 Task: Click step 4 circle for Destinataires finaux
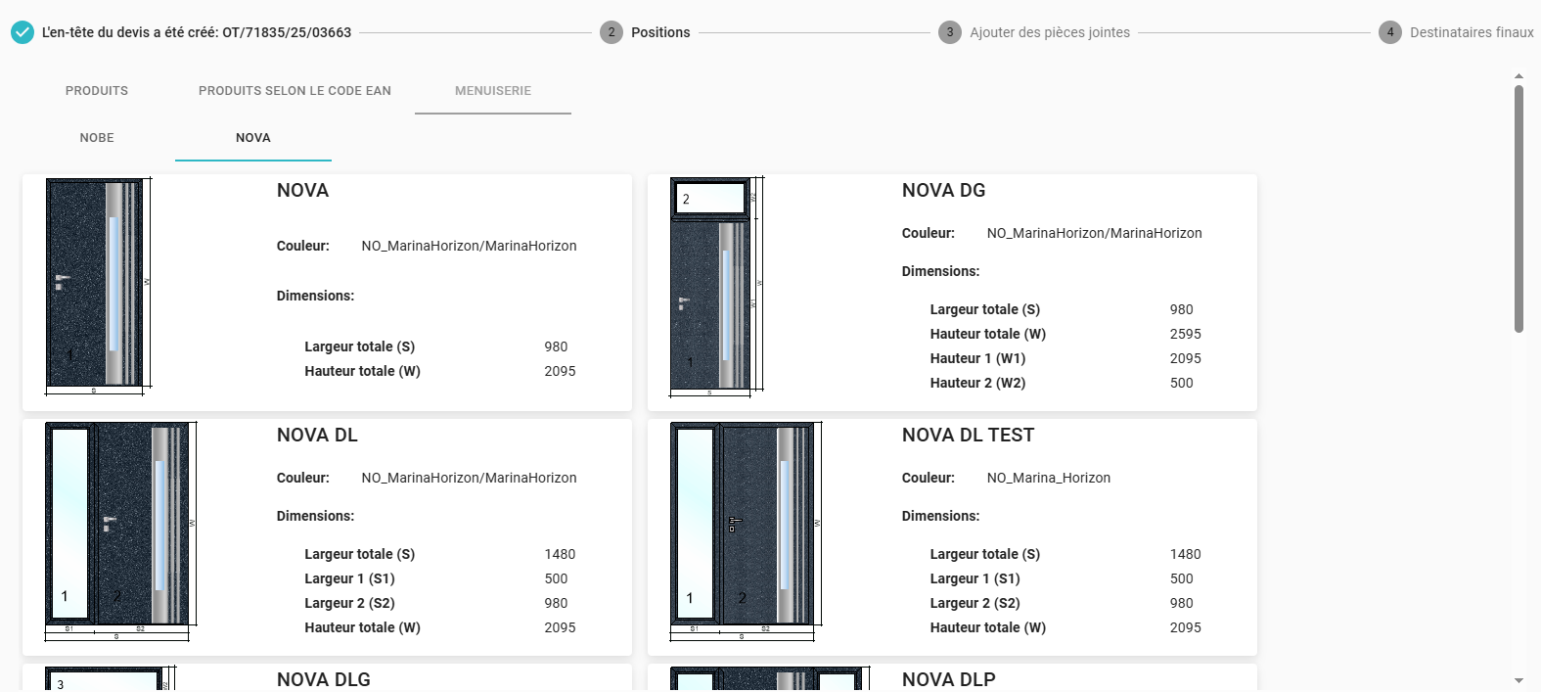tap(1389, 32)
